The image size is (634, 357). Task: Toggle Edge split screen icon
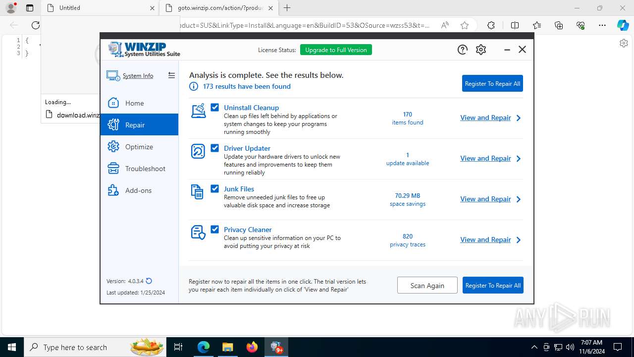[x=515, y=25]
